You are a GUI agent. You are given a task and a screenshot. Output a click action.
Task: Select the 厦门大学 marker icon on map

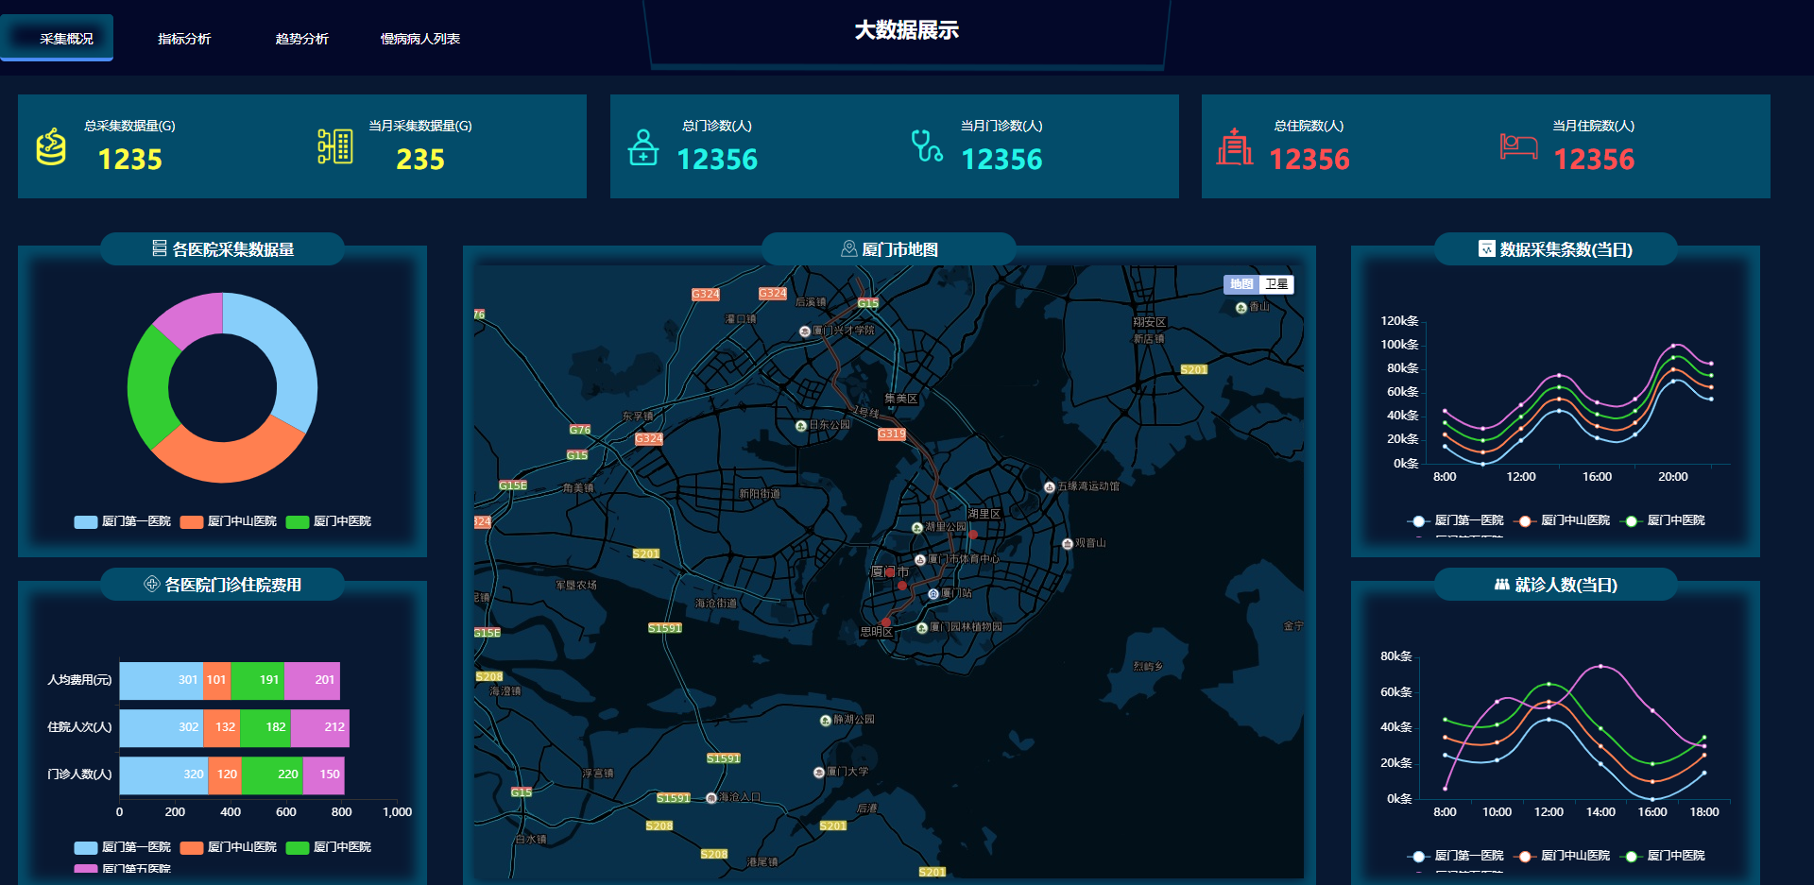819,772
